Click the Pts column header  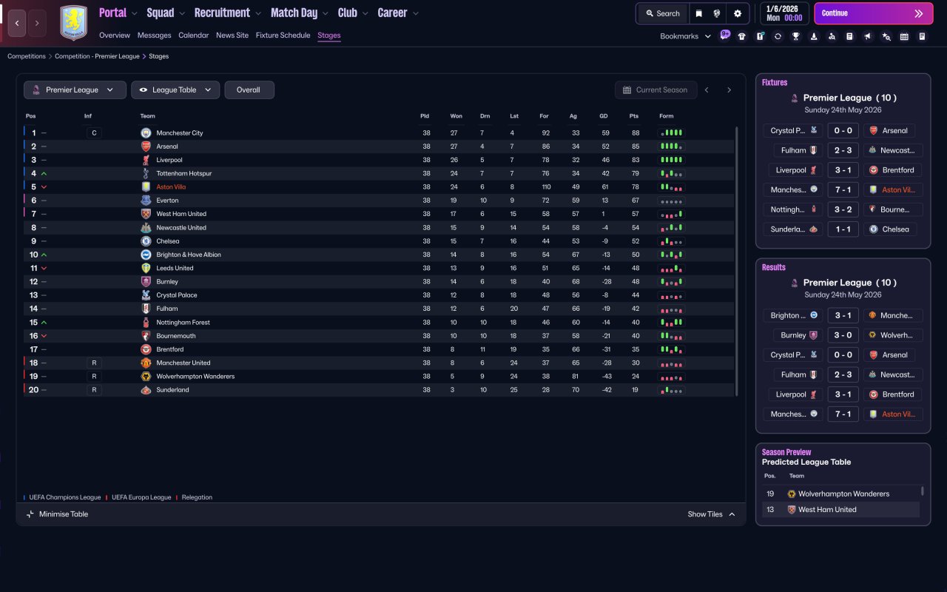click(x=634, y=116)
